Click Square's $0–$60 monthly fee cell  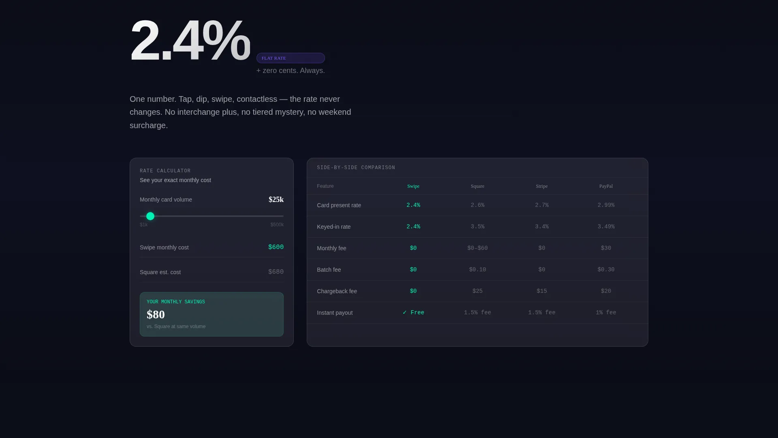pyautogui.click(x=477, y=248)
